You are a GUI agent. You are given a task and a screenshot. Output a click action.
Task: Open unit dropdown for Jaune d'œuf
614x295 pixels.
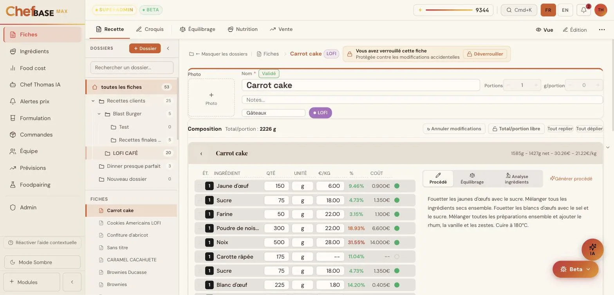[x=302, y=186]
